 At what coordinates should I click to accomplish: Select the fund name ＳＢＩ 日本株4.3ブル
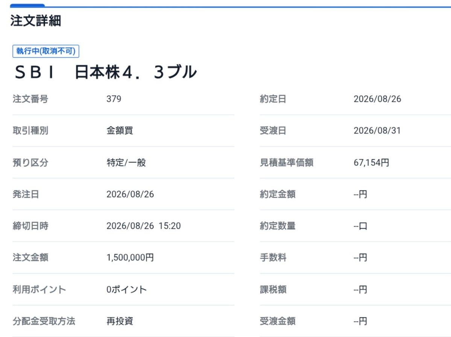pos(106,72)
